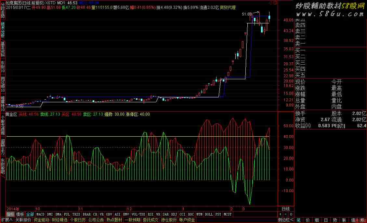Open the 个股龙虎榜 side tab
Screen dimensions: 367x223
pos(3,125)
